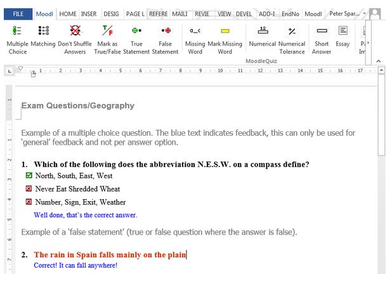This screenshot has height=286, width=392.
Task: Toggle the green correct-answer checkbox for North, South, East, West
Action: pyautogui.click(x=29, y=175)
